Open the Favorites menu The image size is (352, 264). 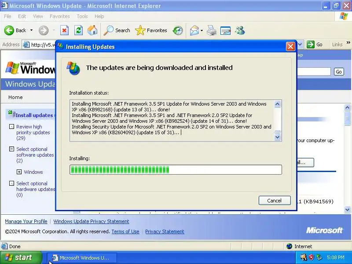pyautogui.click(x=60, y=16)
